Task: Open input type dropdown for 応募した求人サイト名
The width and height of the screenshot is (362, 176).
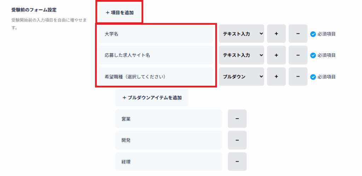Action: click(241, 55)
